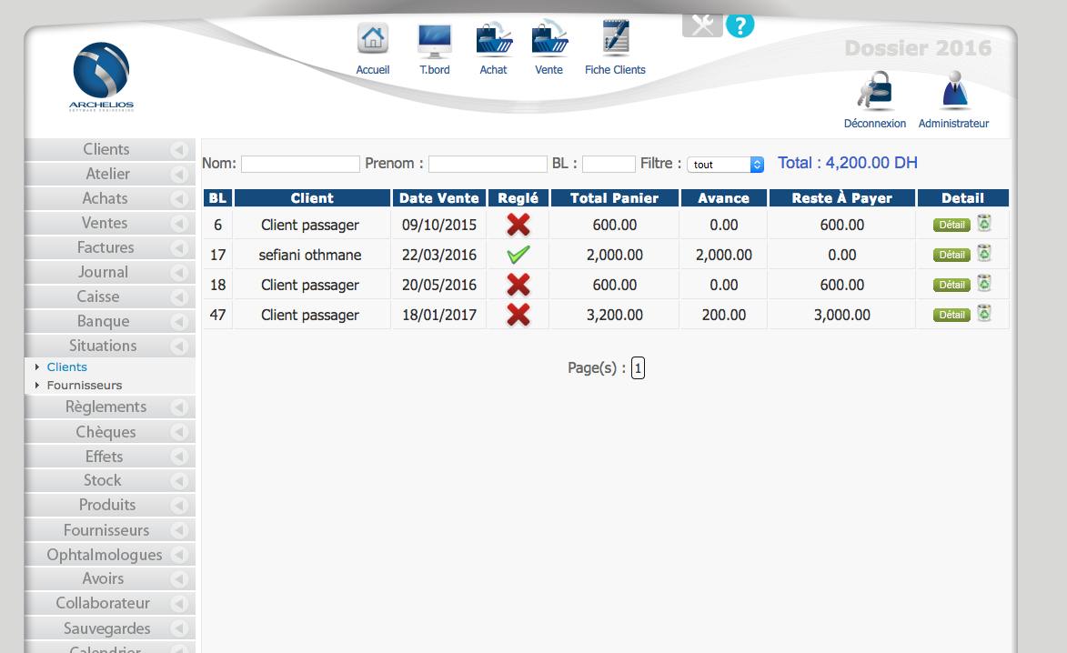1067x653 pixels.
Task: Go to page 1 link
Action: coord(638,368)
